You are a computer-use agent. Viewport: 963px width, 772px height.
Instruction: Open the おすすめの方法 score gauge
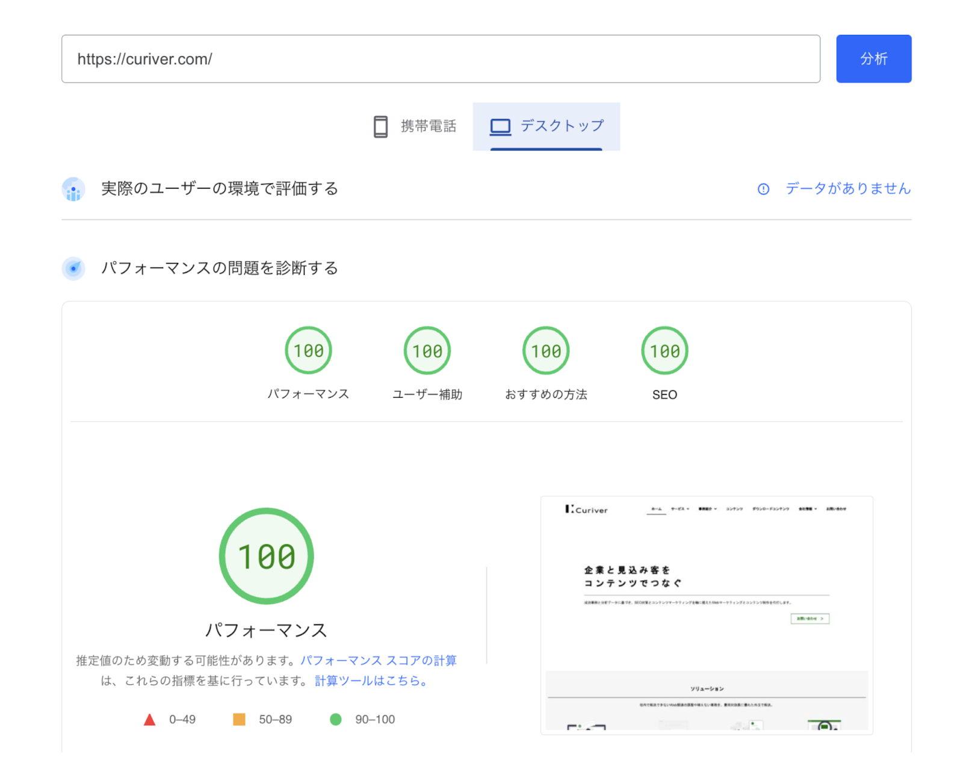[x=546, y=351]
